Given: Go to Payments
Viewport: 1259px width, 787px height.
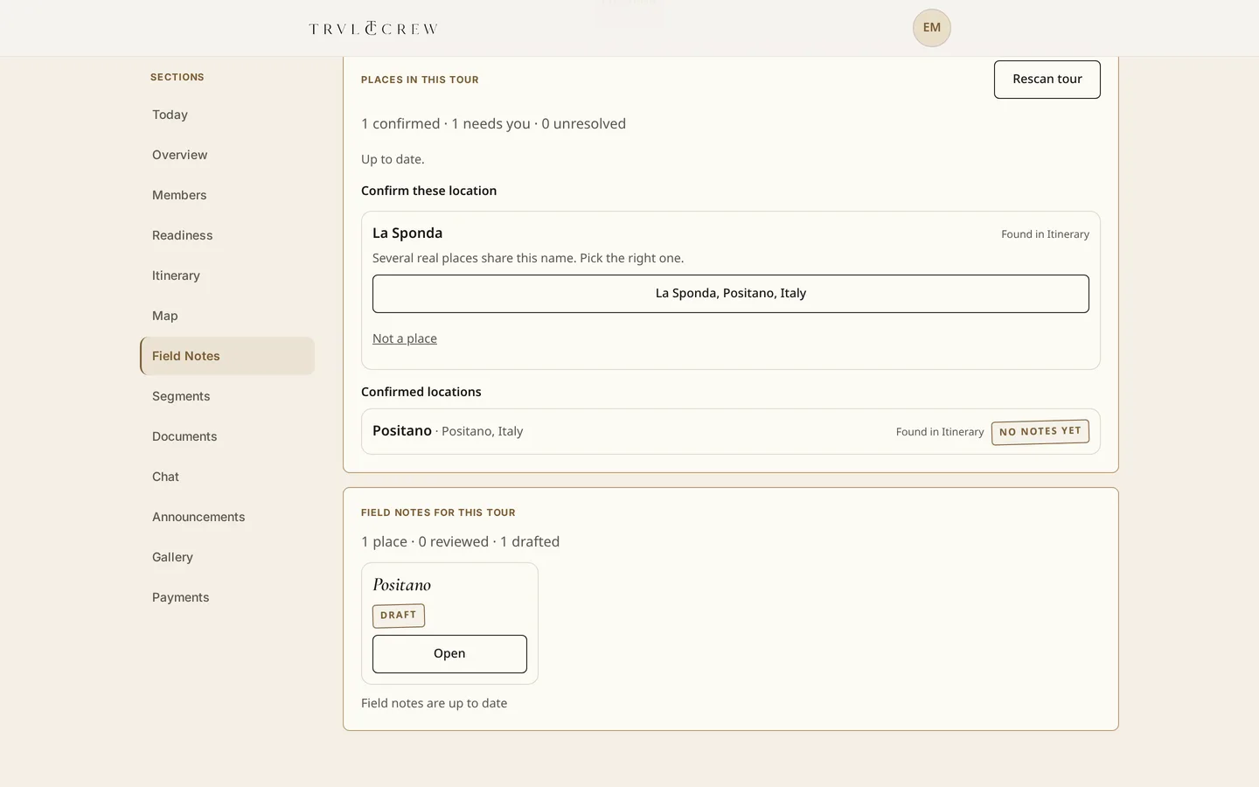Looking at the screenshot, I should click(227, 597).
